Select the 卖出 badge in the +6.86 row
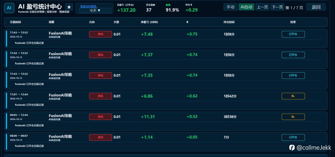Screen dimensions: 335x157 point(100,96)
